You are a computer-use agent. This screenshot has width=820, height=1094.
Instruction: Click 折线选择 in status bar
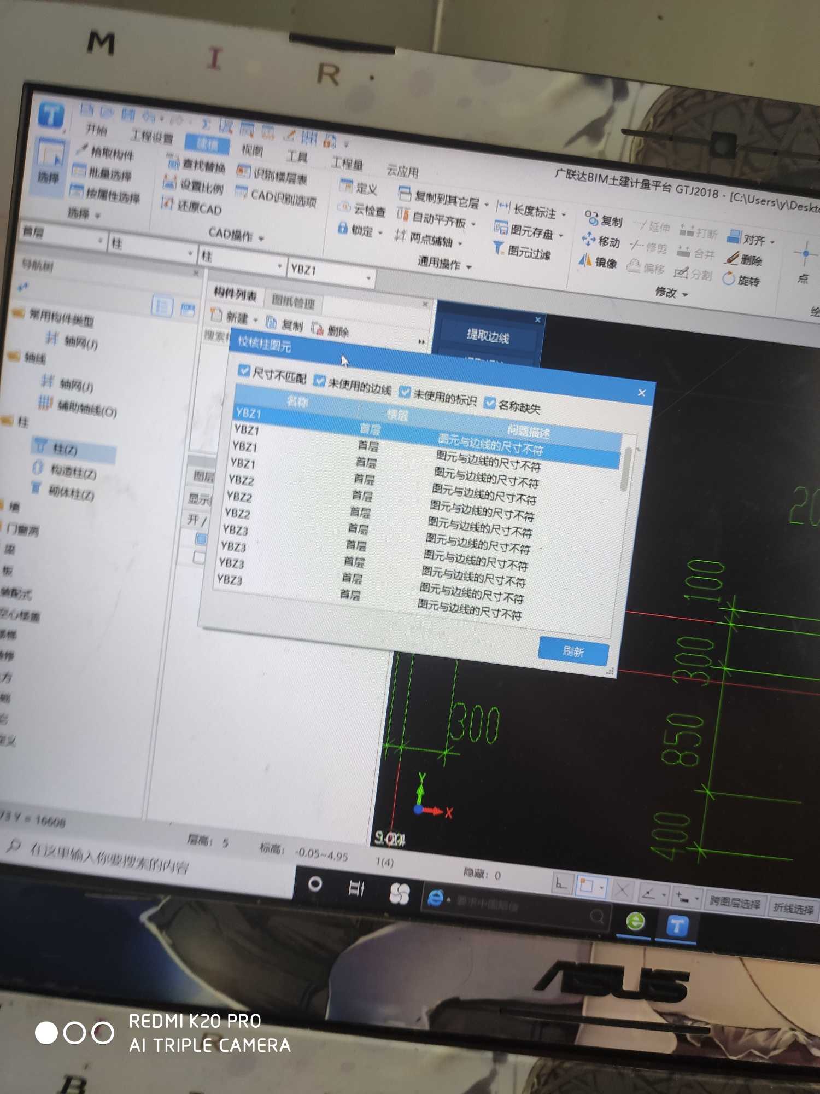point(794,909)
